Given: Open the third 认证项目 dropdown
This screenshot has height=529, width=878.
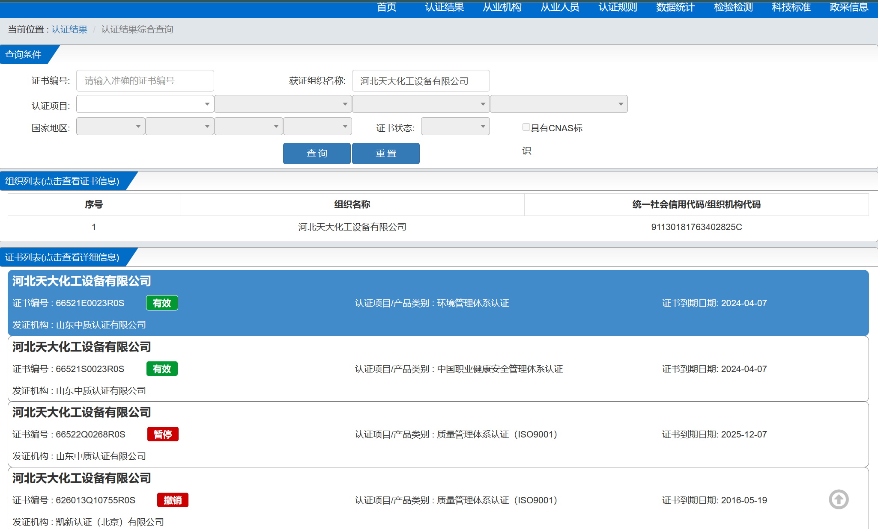Looking at the screenshot, I should click(x=421, y=104).
